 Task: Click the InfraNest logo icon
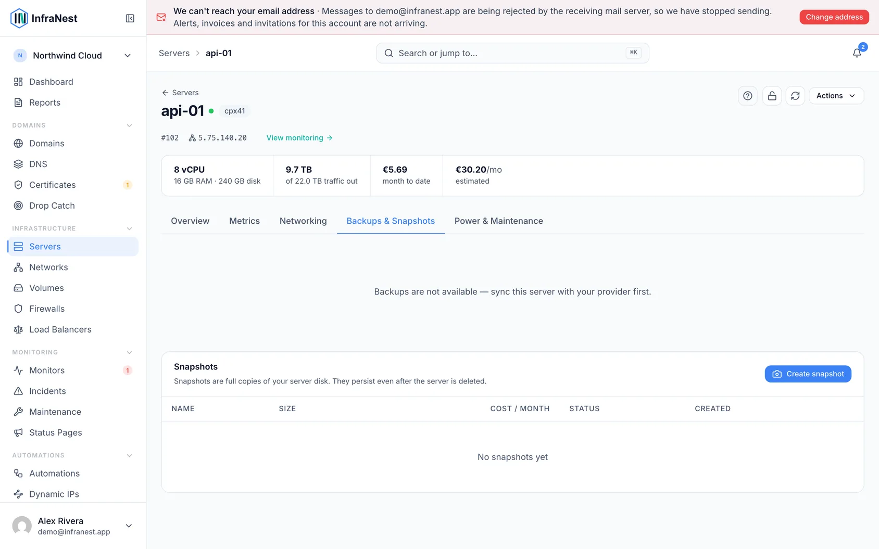pyautogui.click(x=19, y=18)
